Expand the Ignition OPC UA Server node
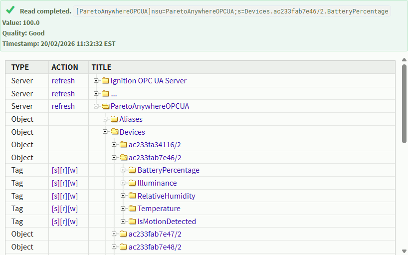 [x=96, y=81]
